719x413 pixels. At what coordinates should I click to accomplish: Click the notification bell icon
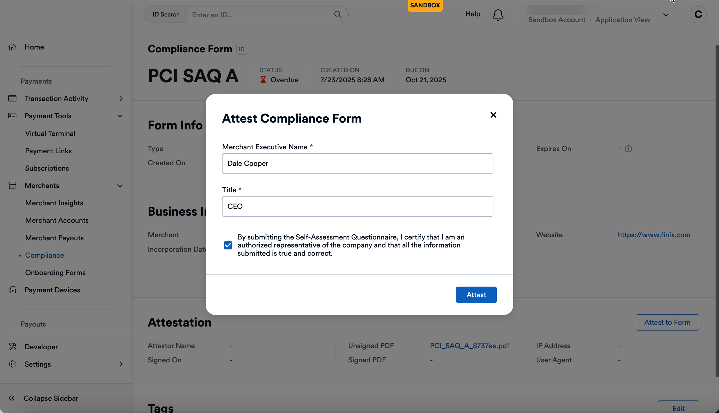(x=497, y=15)
